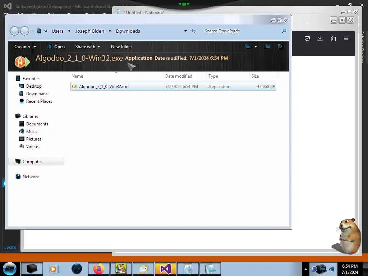Click the Explorer Forward navigation button

[24, 31]
